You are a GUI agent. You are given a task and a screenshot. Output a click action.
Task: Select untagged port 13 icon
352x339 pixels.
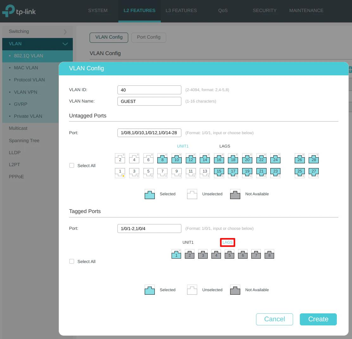pos(205,173)
